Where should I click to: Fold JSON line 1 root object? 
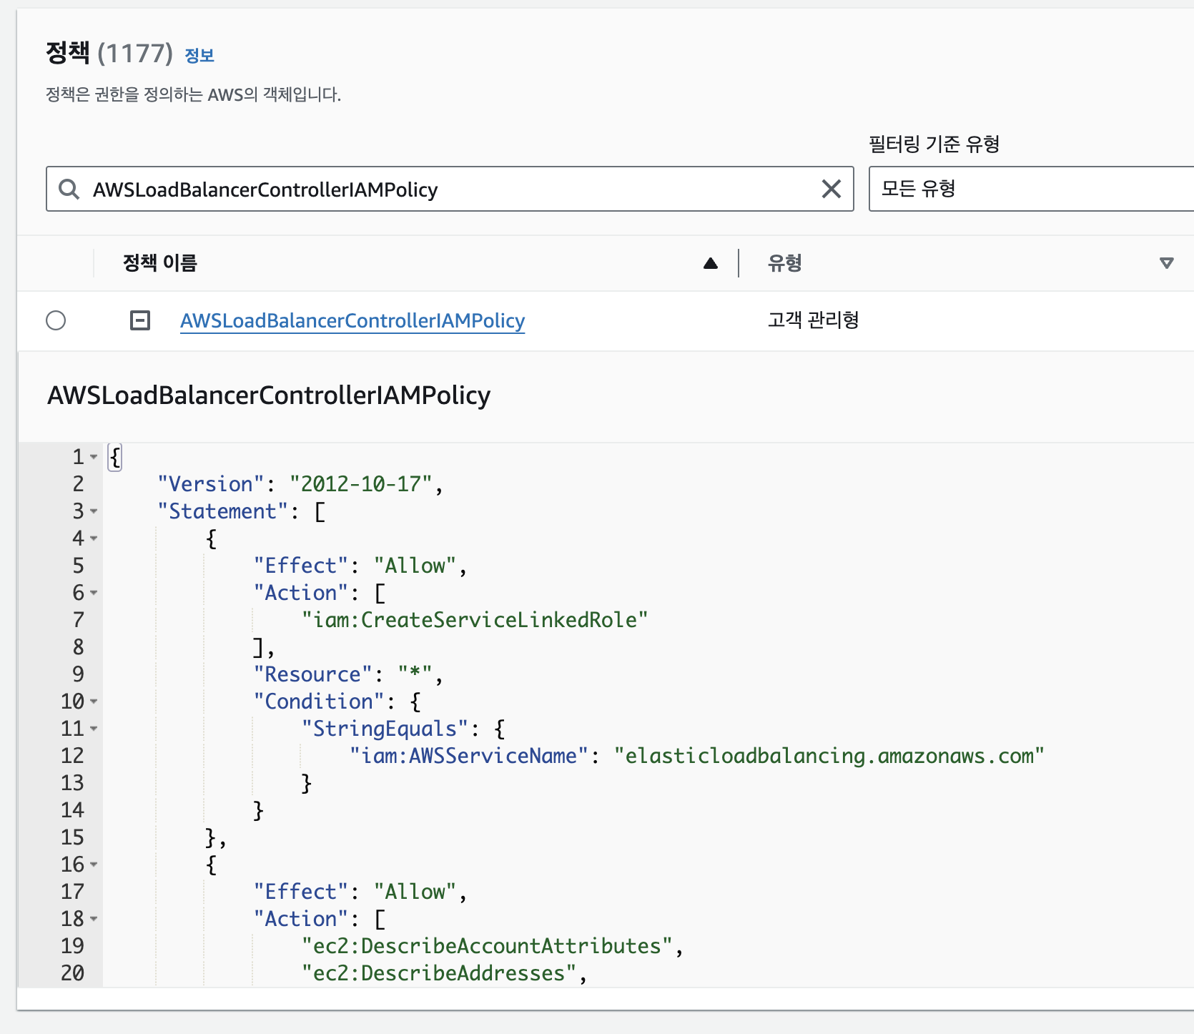[x=94, y=457]
